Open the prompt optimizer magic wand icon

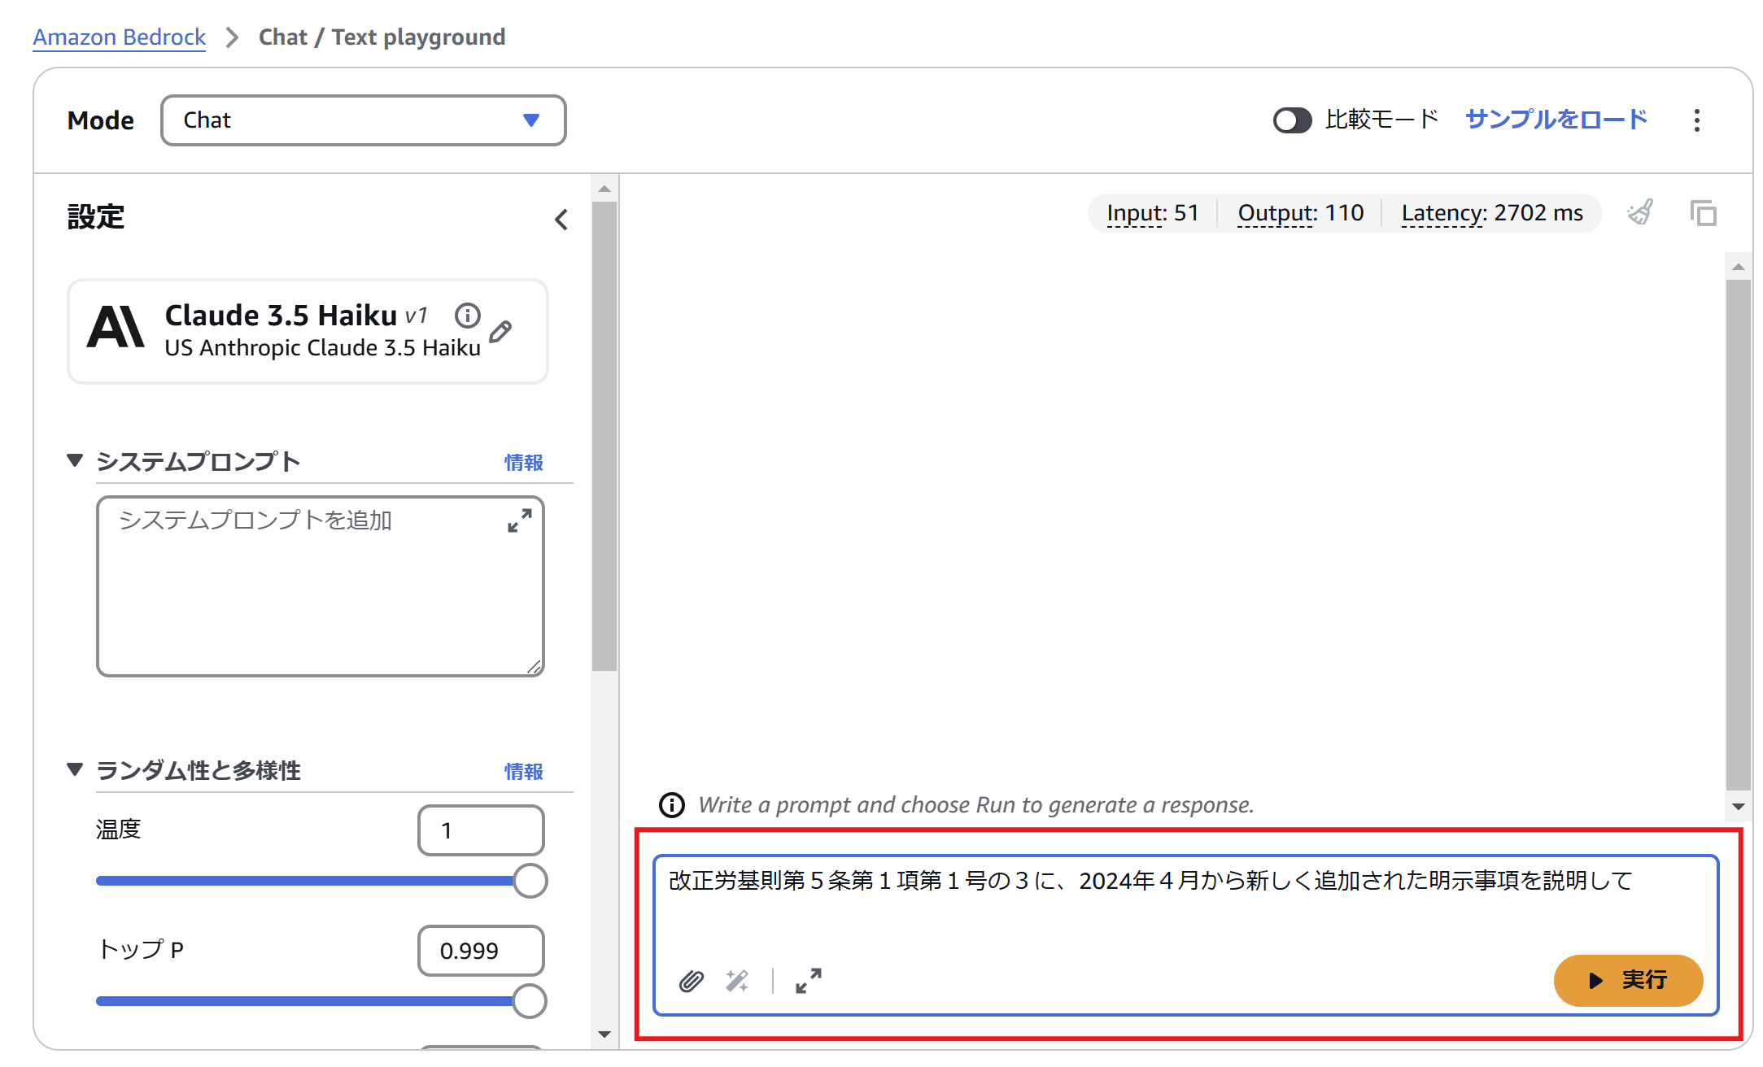737,982
